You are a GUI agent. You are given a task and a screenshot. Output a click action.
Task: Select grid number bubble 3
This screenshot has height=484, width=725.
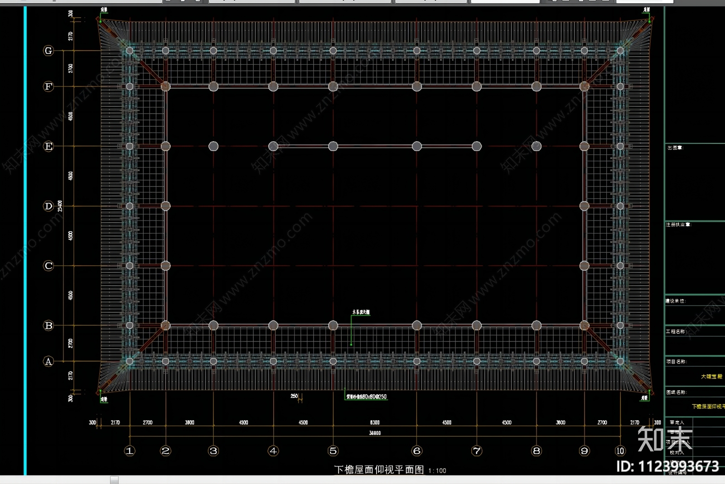click(x=213, y=450)
